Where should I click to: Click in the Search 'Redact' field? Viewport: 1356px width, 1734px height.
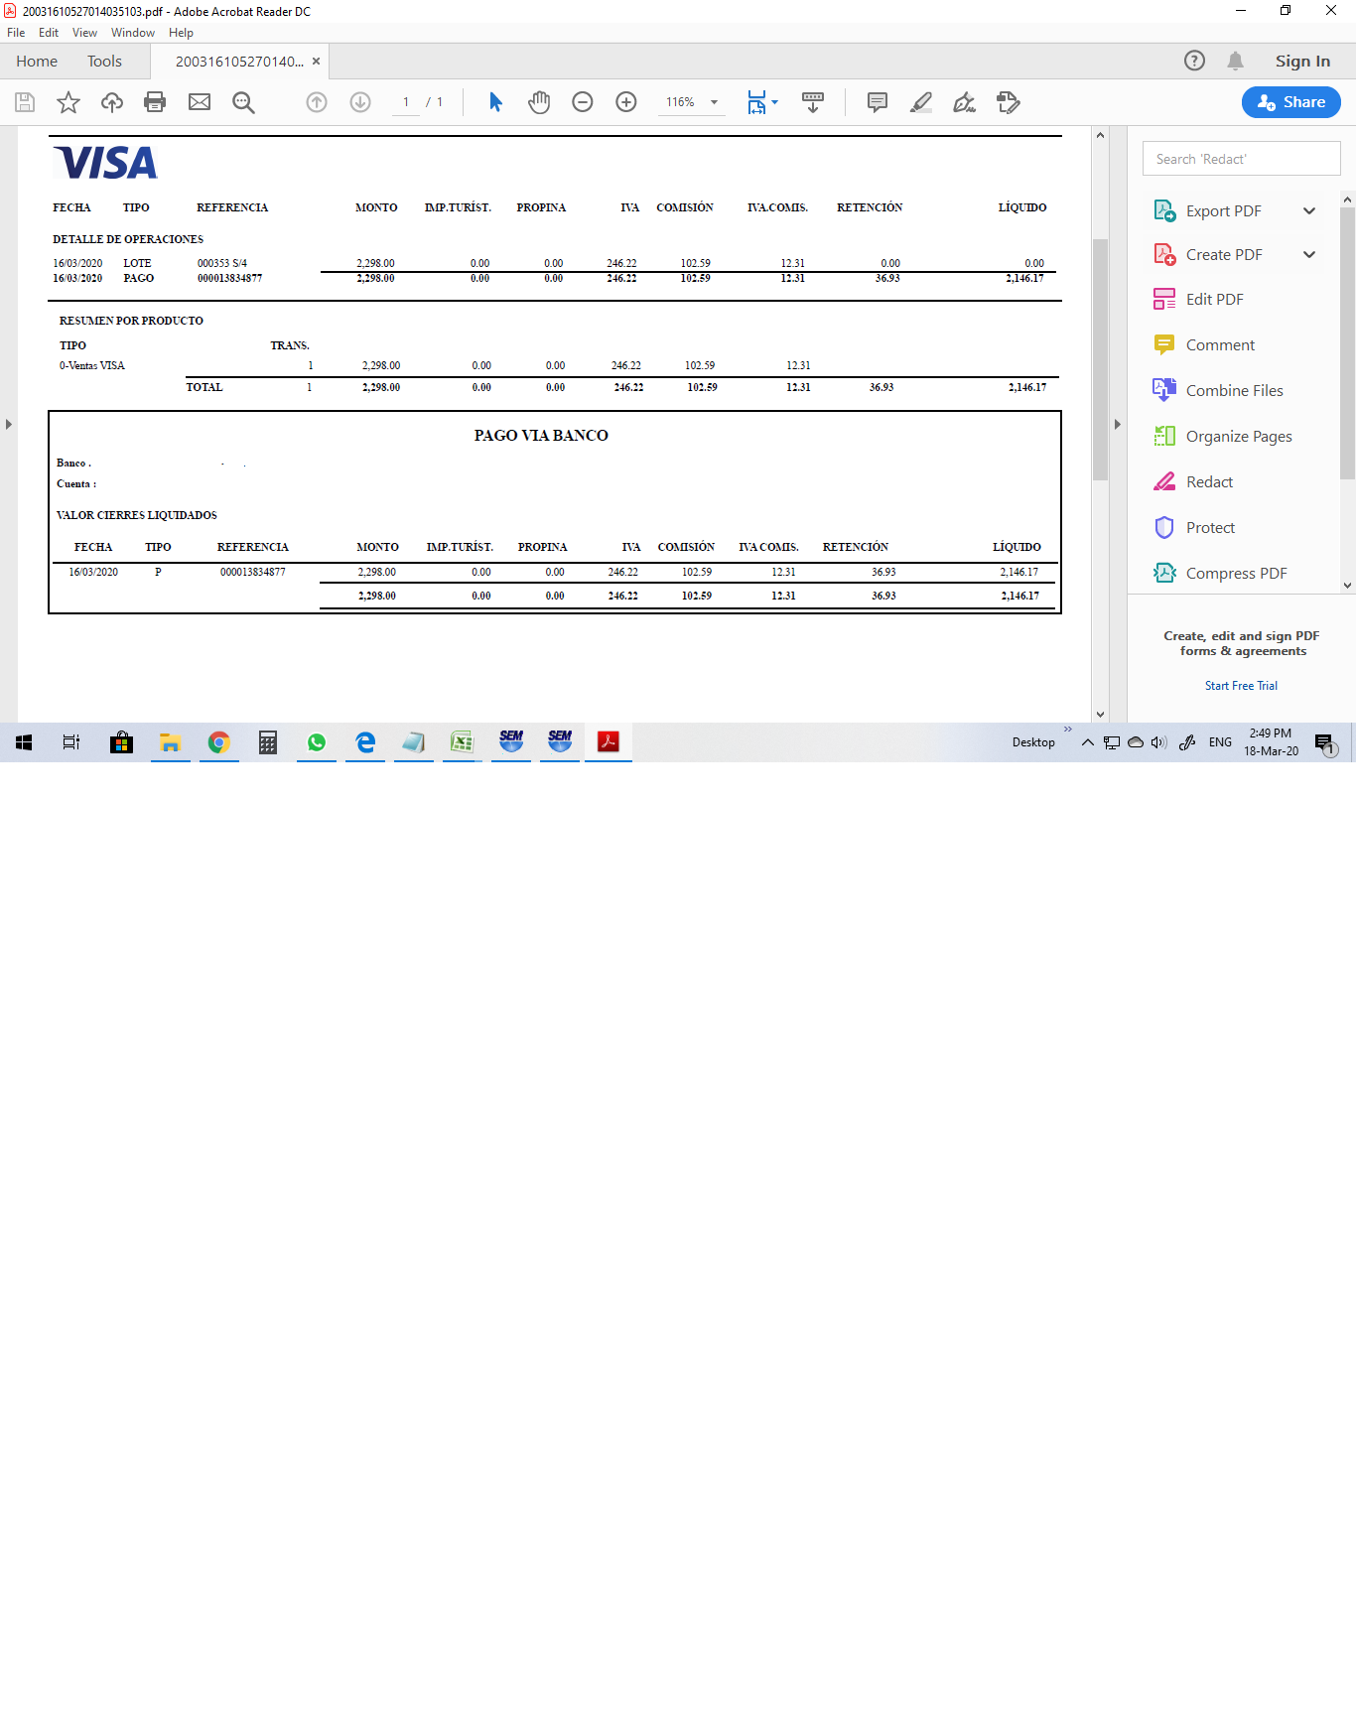(x=1241, y=159)
